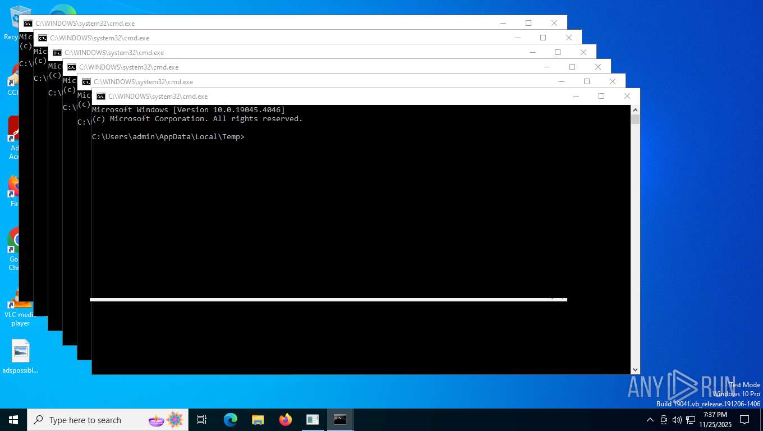This screenshot has height=431, width=763.
Task: Open the festive search highlights icon
Action: [x=167, y=420]
